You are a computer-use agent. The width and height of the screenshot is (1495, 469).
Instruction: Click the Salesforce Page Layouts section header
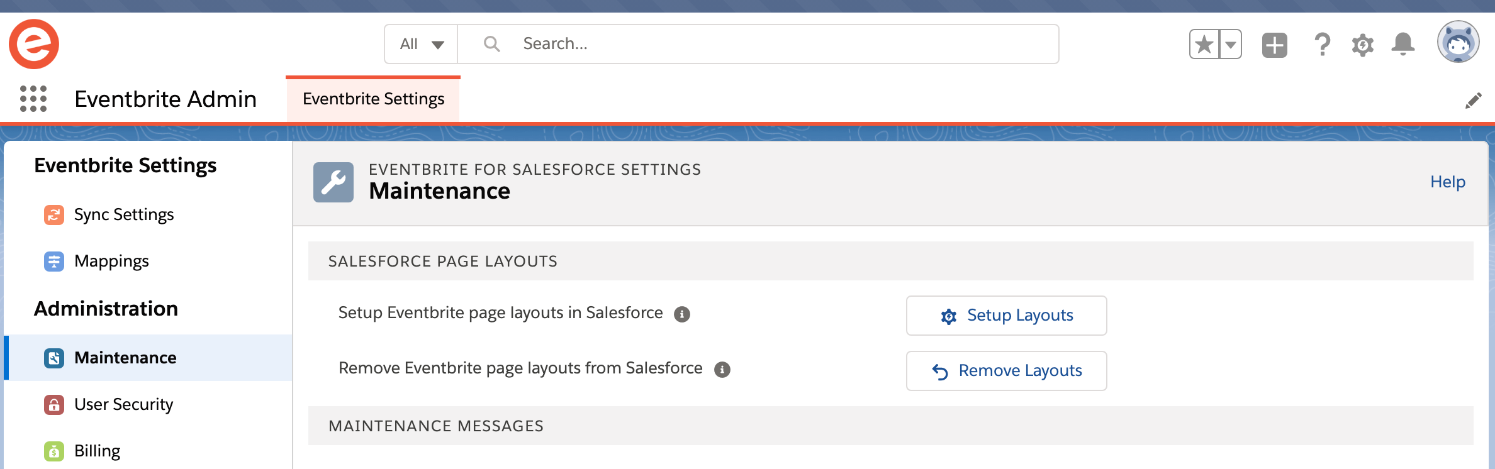(x=890, y=261)
